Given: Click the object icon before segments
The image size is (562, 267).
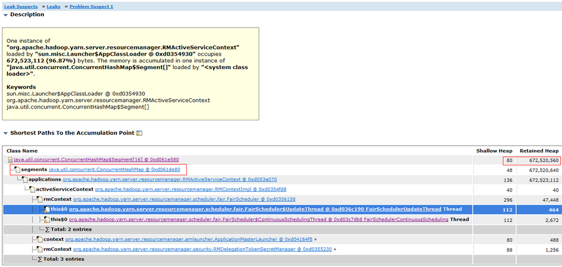Looking at the screenshot, I should coord(17,169).
